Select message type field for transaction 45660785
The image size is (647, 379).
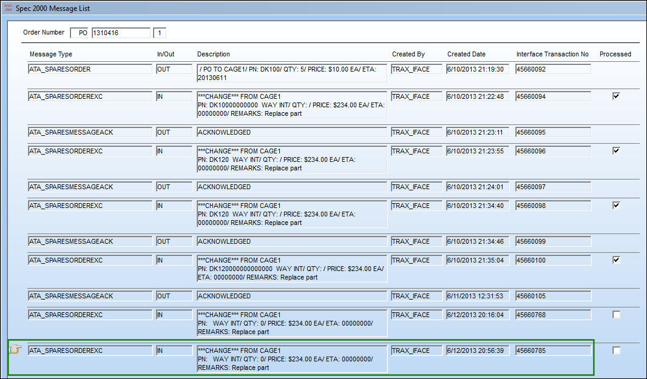90,350
